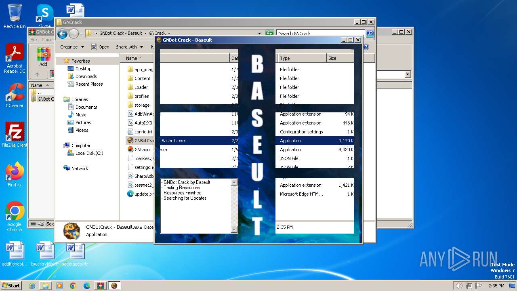Open Acrobat Reader DC desktop icon
The image size is (517, 291).
(x=15, y=59)
